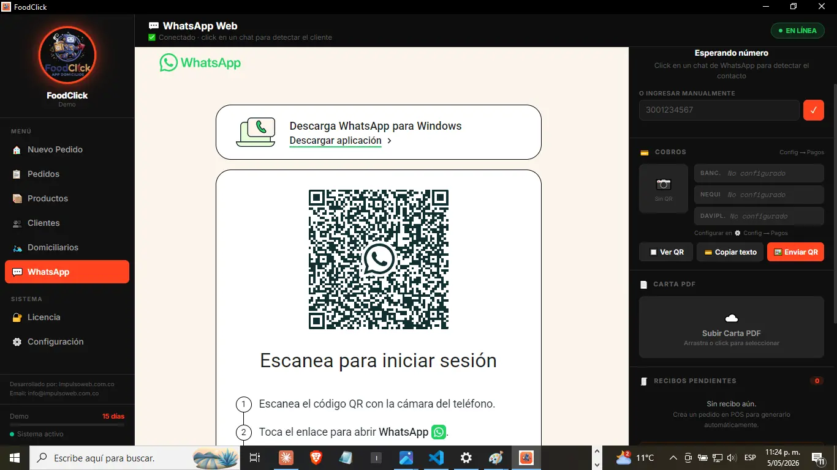Focus the manual phone number input

[719, 110]
